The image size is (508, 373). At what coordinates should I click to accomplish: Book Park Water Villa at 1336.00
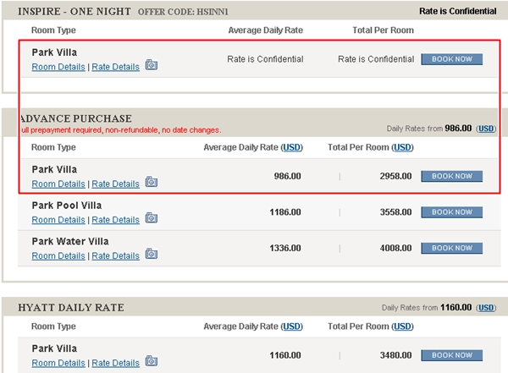click(451, 248)
